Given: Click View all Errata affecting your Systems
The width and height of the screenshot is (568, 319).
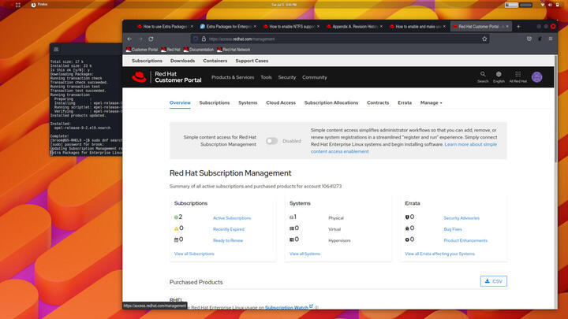Looking at the screenshot, I should coord(439,254).
